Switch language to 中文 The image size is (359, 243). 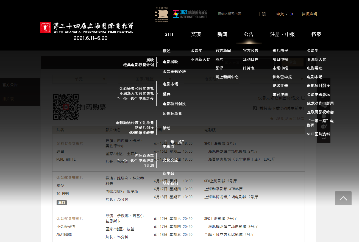[280, 14]
